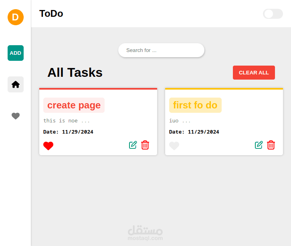This screenshot has width=291, height=246.
Task: Edit the 'first fo do' task
Action: pyautogui.click(x=259, y=145)
